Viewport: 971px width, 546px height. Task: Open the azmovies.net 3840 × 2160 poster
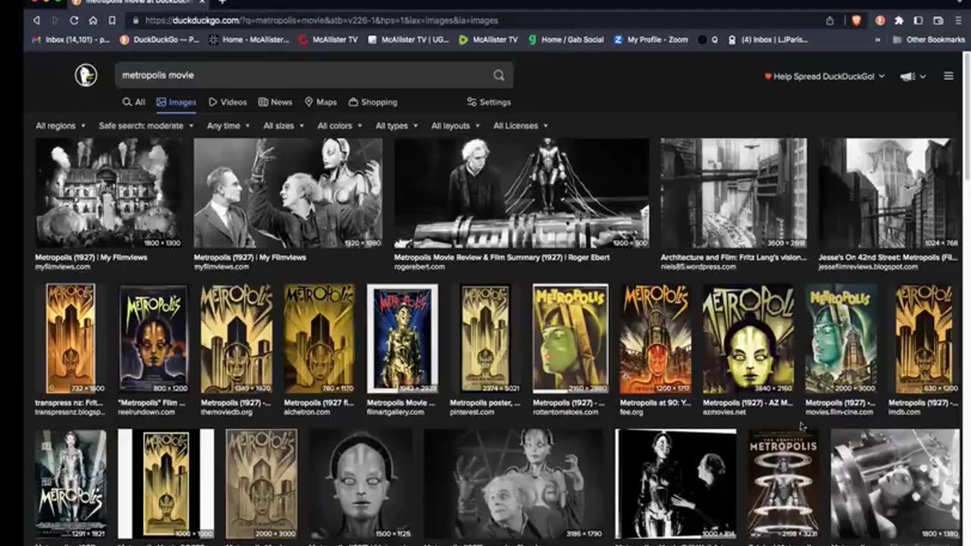[x=748, y=339]
